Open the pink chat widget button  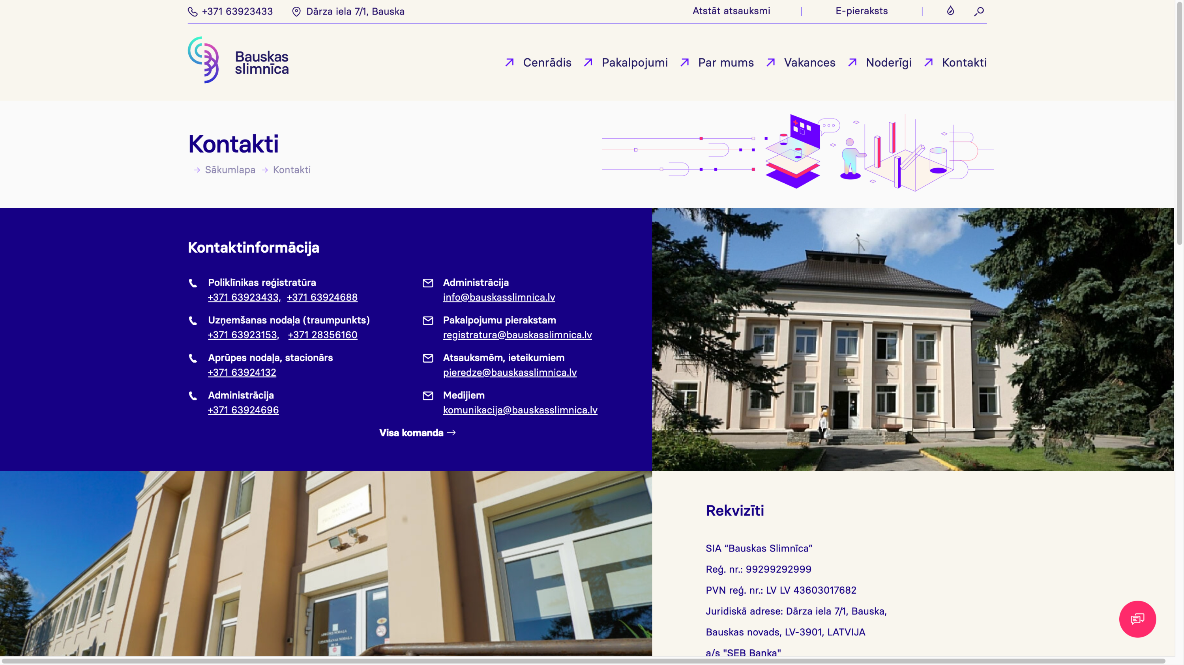click(x=1137, y=618)
